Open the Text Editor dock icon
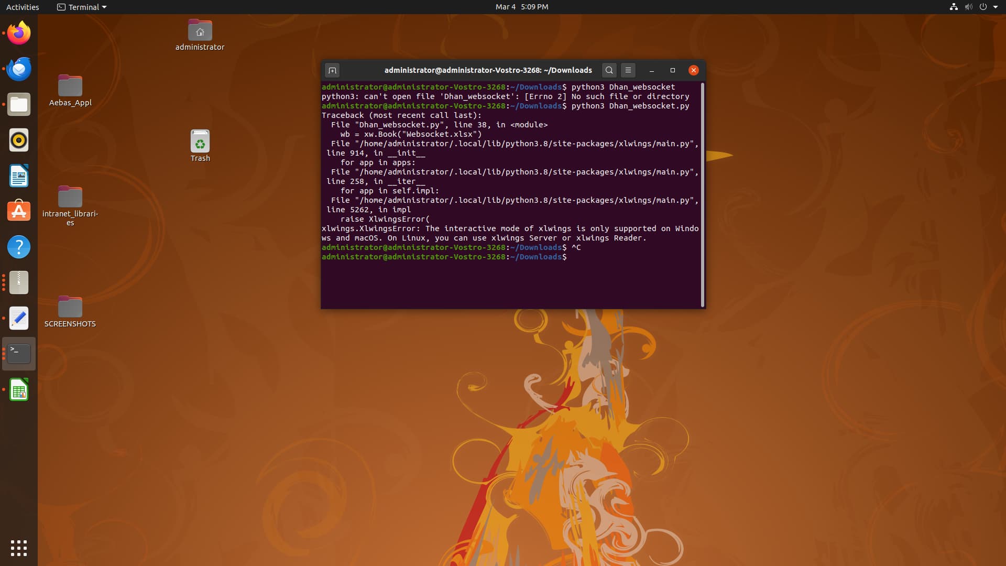Image resolution: width=1006 pixels, height=566 pixels. tap(19, 318)
